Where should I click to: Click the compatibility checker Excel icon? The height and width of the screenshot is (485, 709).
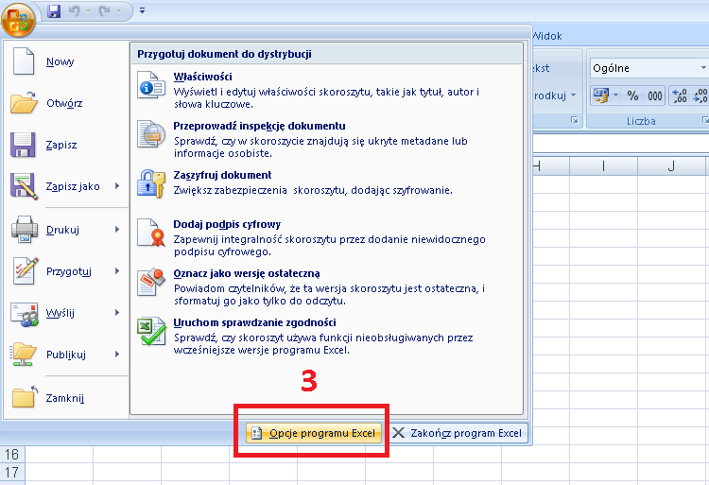[151, 331]
